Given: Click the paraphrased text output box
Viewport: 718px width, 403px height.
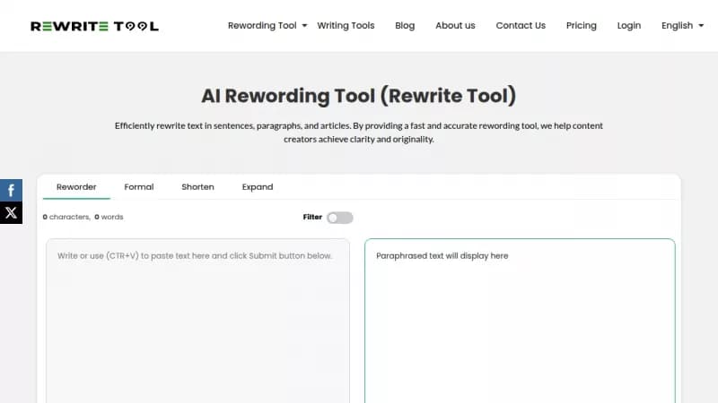Looking at the screenshot, I should click(x=520, y=321).
